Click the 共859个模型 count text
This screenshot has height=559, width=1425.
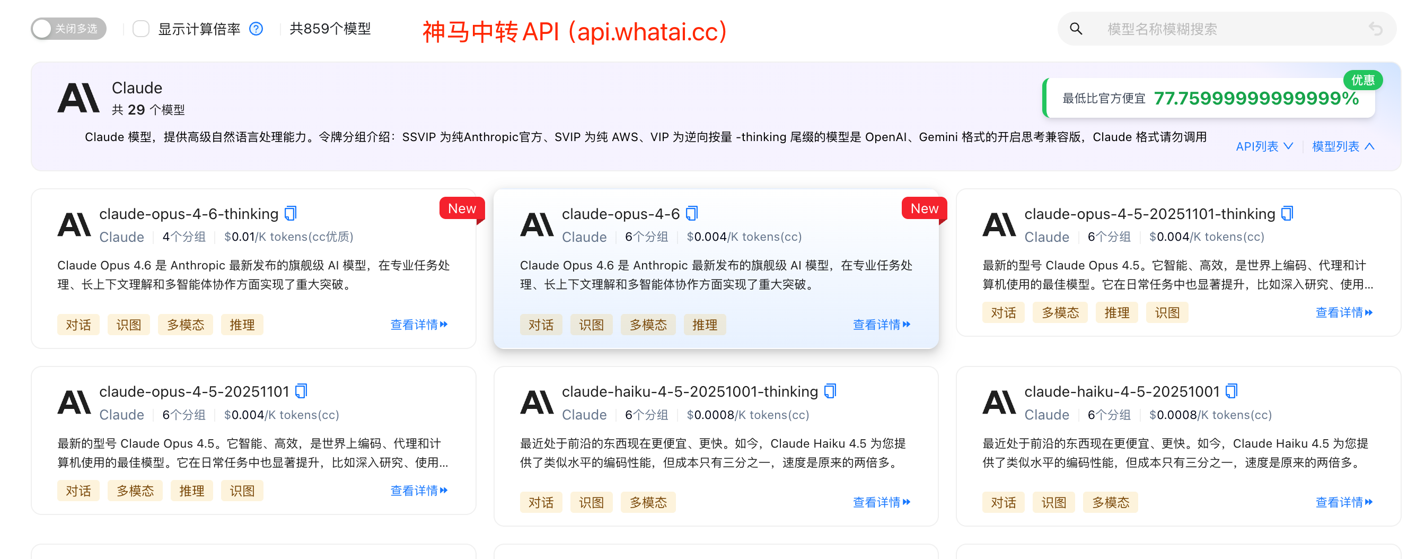tap(330, 29)
